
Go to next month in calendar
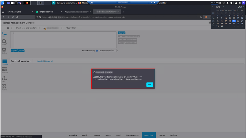coord(223,7)
